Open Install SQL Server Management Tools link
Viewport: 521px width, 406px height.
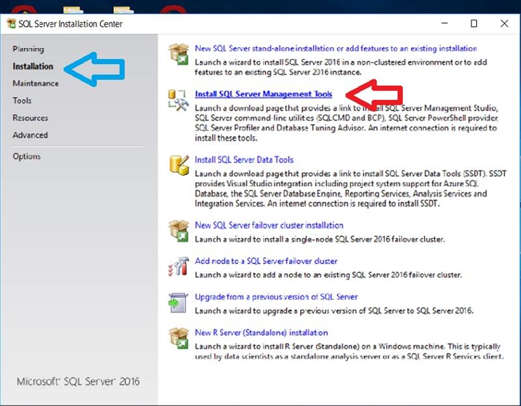(263, 94)
